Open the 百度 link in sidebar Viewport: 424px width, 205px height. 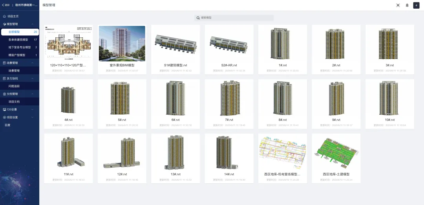[x=7, y=125]
